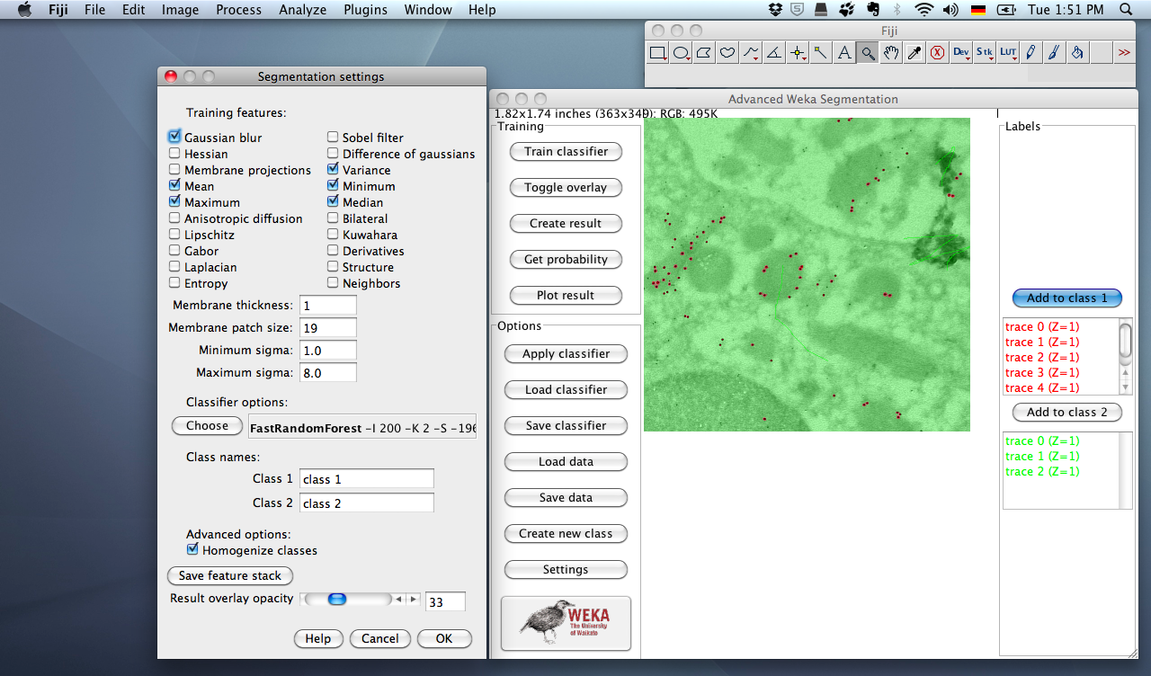Select the Flood fill bucket tool

click(x=1077, y=53)
